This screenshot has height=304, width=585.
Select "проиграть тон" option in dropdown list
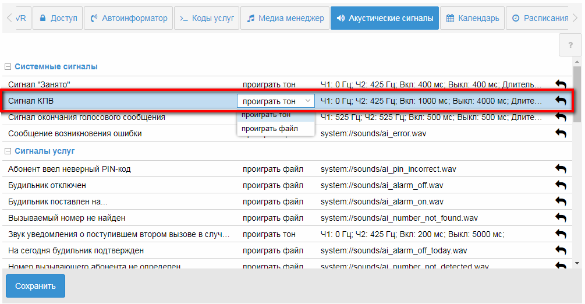(x=266, y=115)
